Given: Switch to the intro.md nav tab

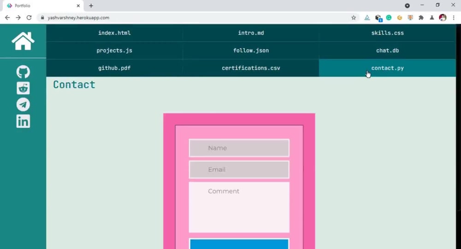Looking at the screenshot, I should coord(251,33).
